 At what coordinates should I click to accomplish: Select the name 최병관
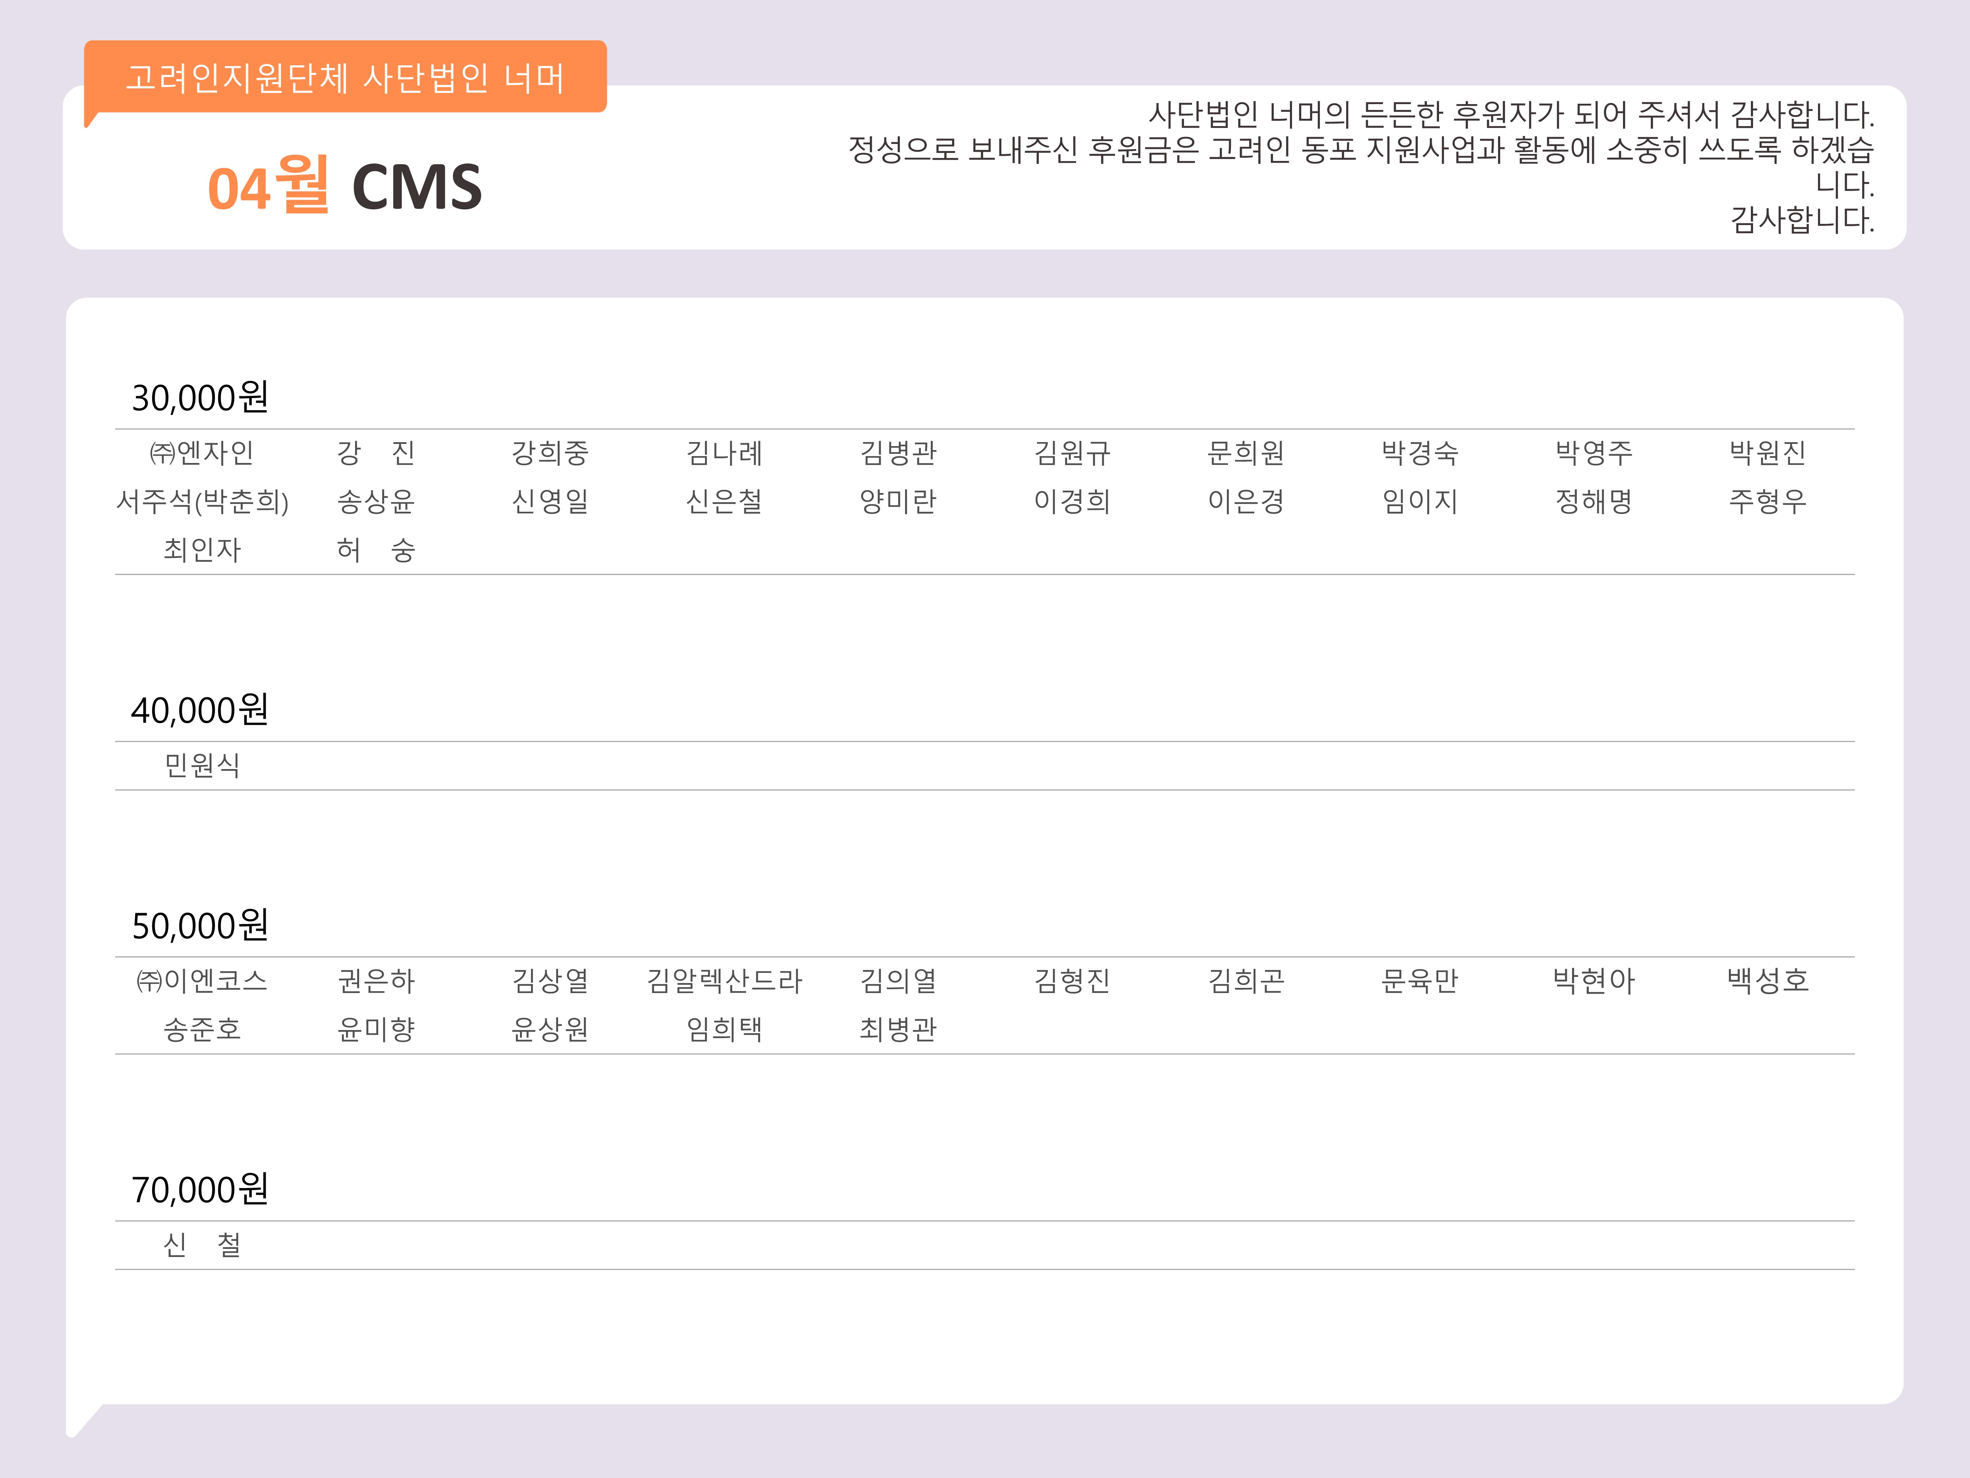pos(898,1029)
